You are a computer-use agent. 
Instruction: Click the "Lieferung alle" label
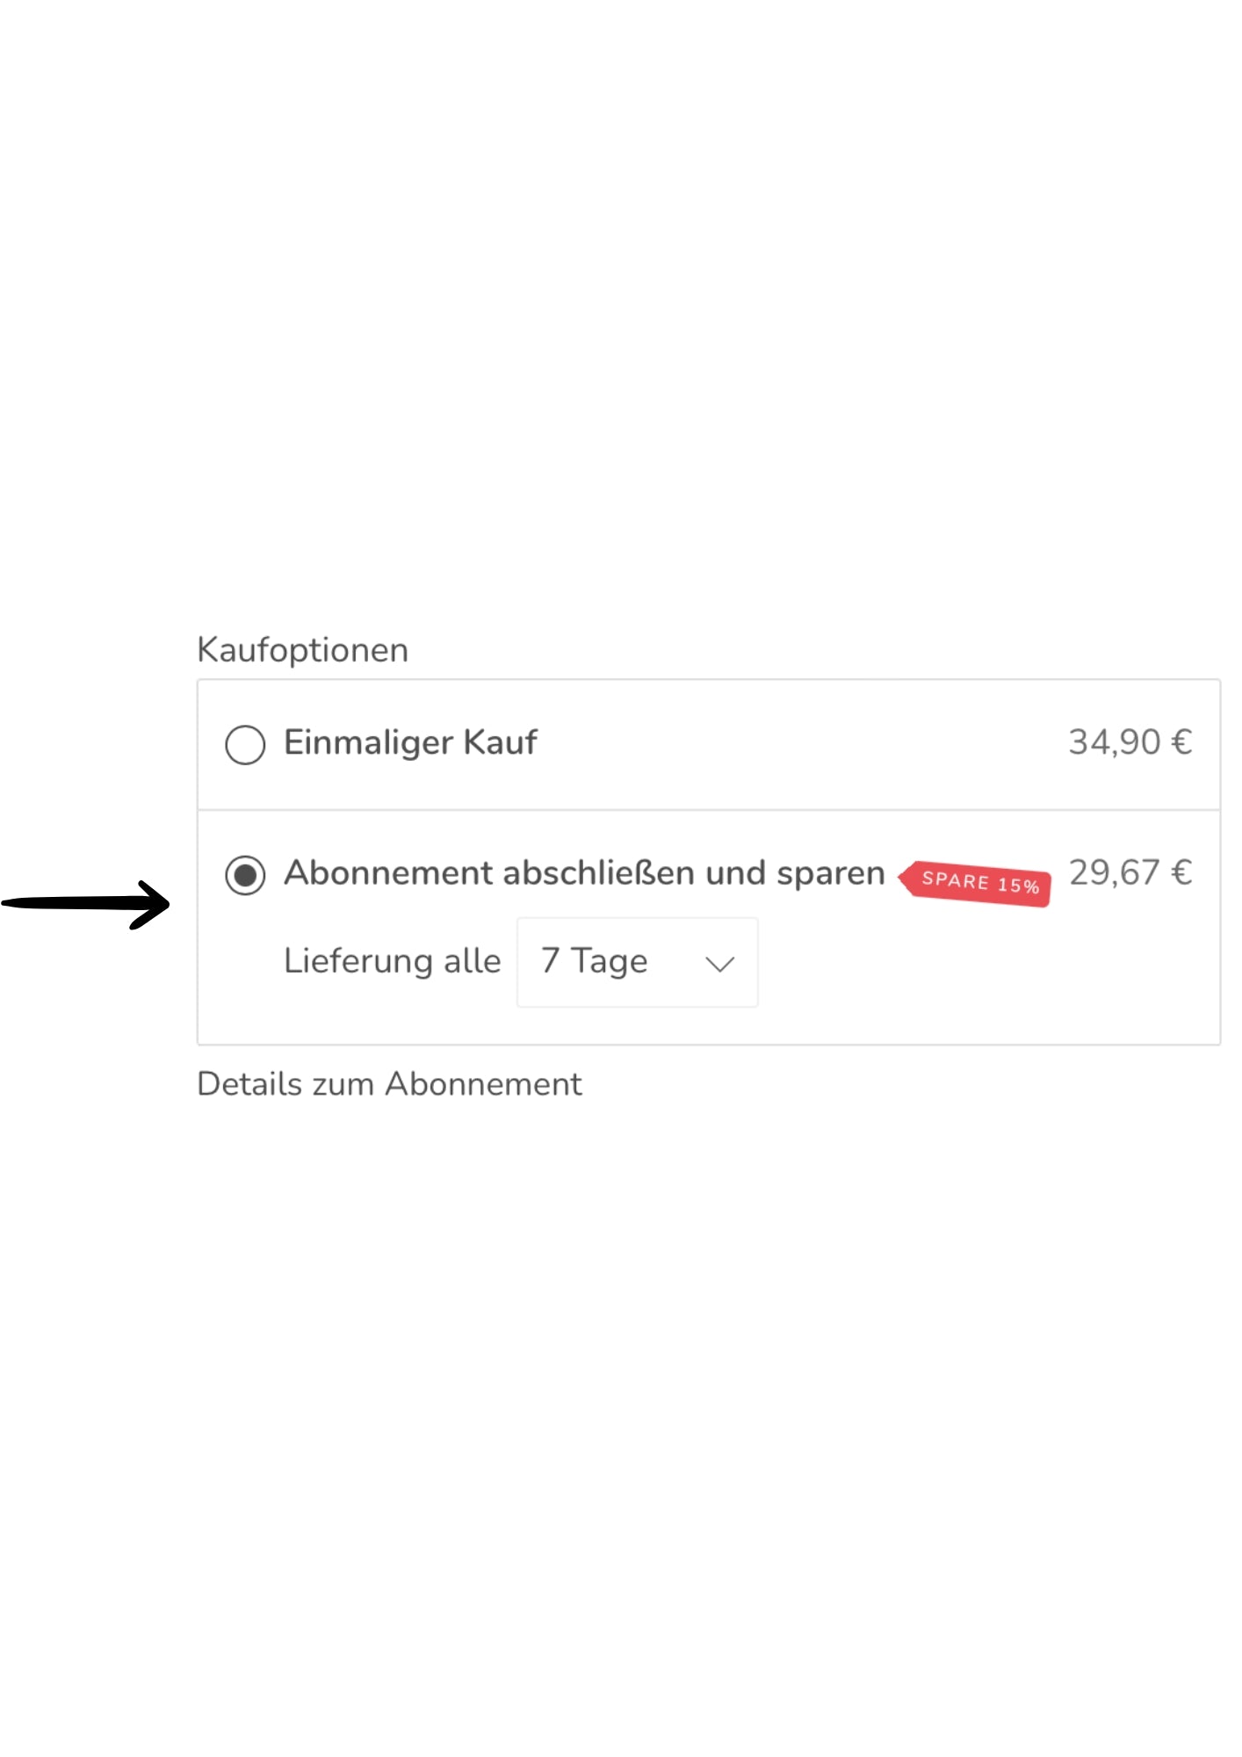click(x=392, y=961)
